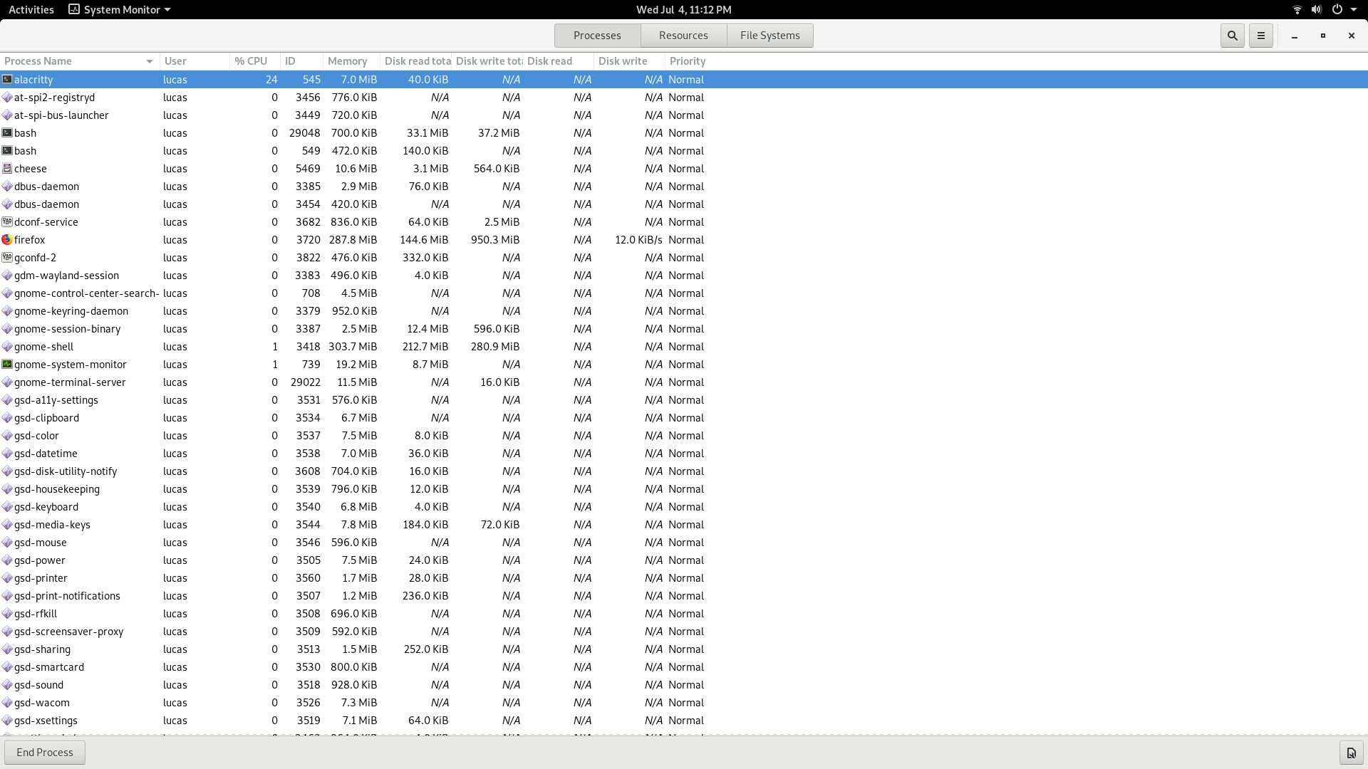Click the Wi-Fi icon in the top bar
Viewport: 1368px width, 769px height.
pos(1296,9)
